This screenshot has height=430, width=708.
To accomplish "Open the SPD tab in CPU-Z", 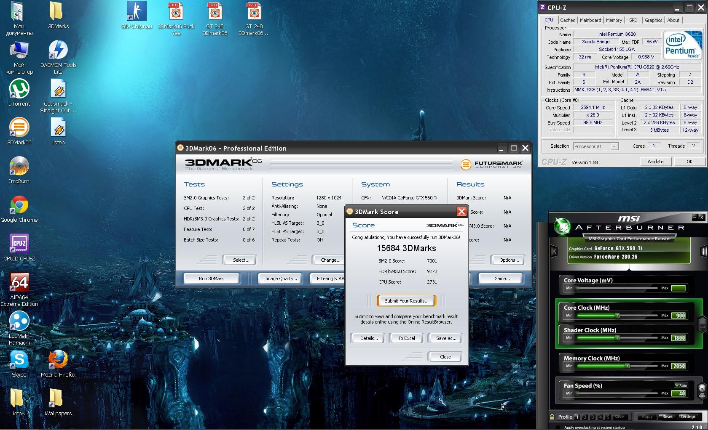I will point(633,20).
